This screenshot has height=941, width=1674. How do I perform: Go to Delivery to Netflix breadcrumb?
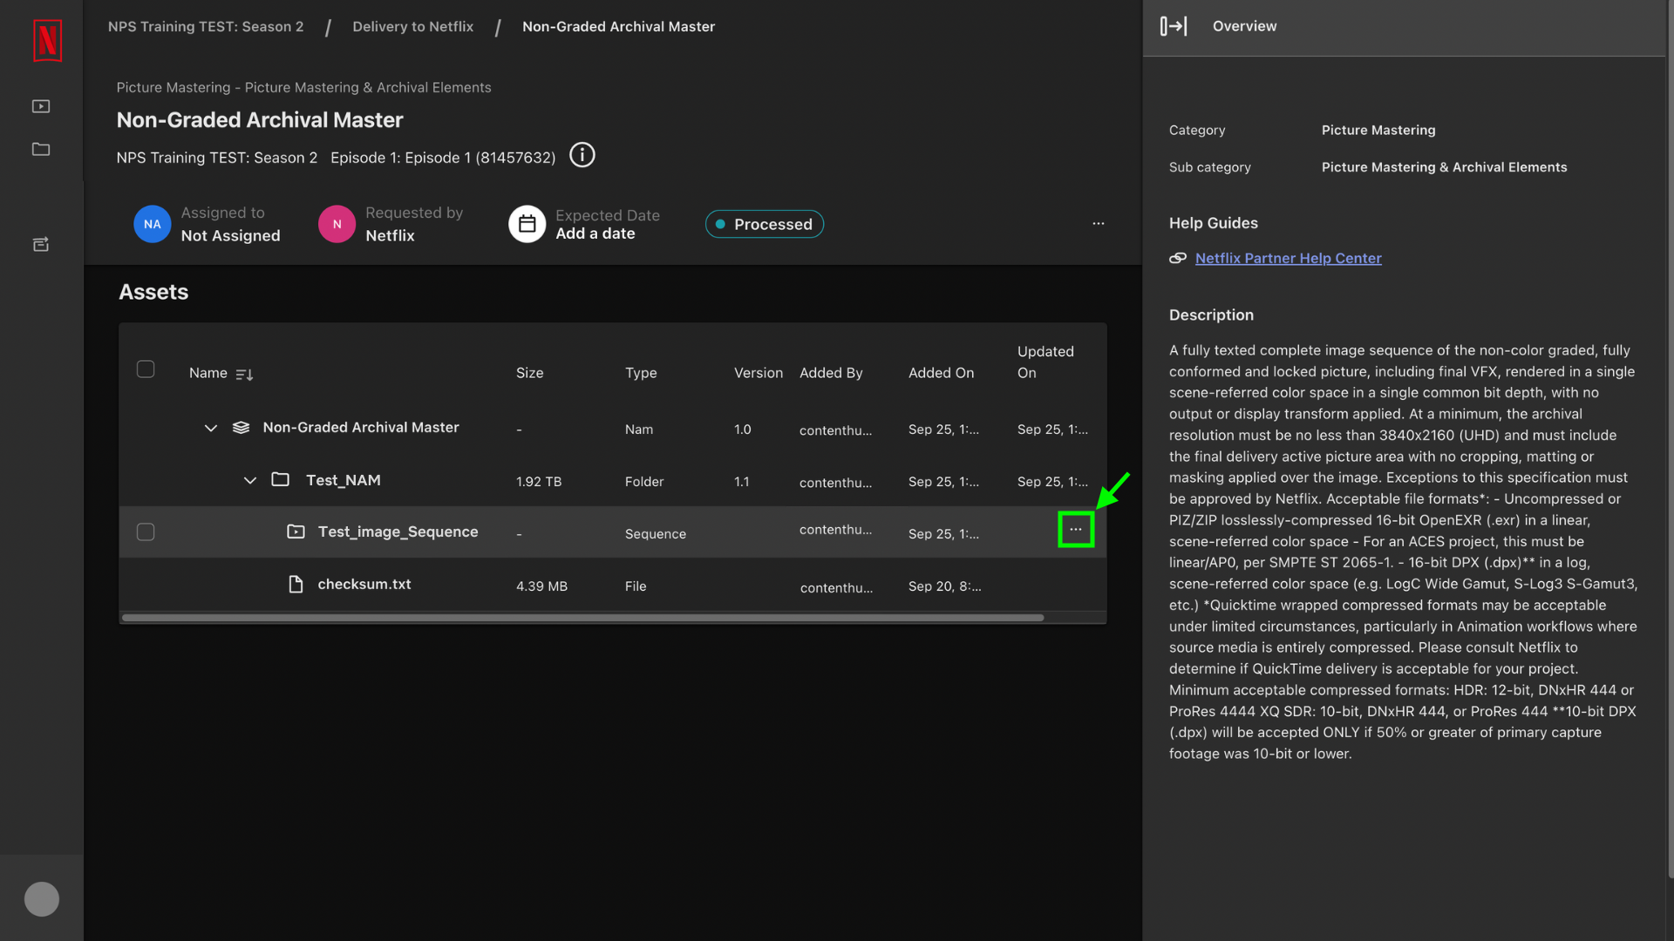413,26
